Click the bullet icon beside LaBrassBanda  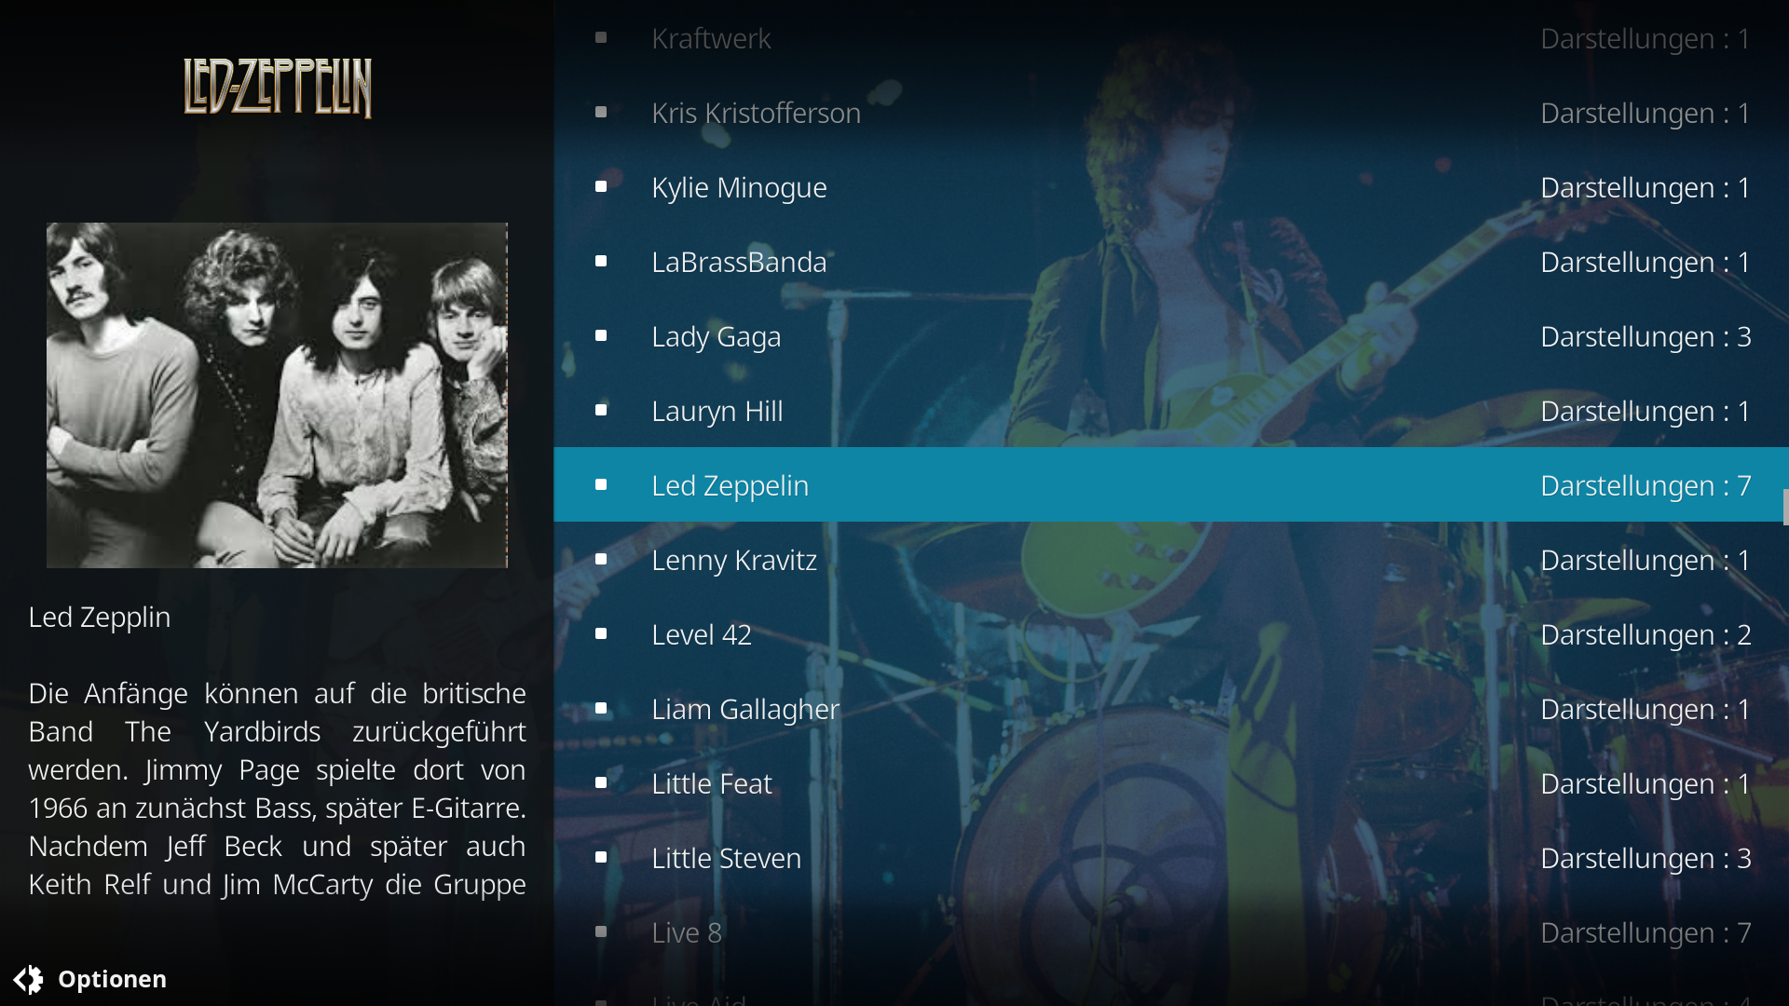[x=601, y=261]
